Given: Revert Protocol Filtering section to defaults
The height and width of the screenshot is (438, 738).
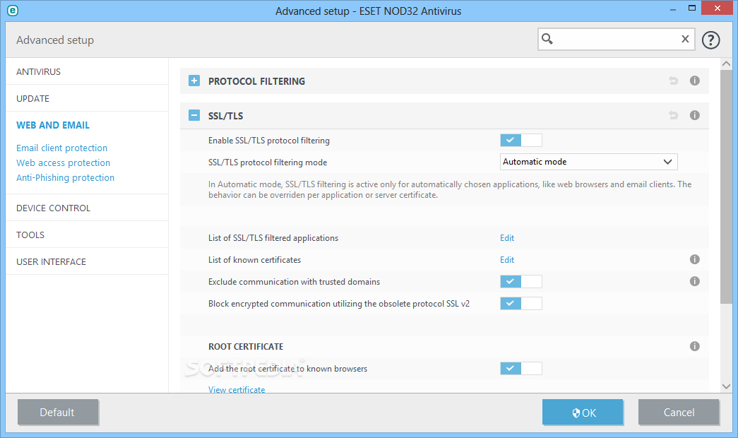Looking at the screenshot, I should point(674,81).
